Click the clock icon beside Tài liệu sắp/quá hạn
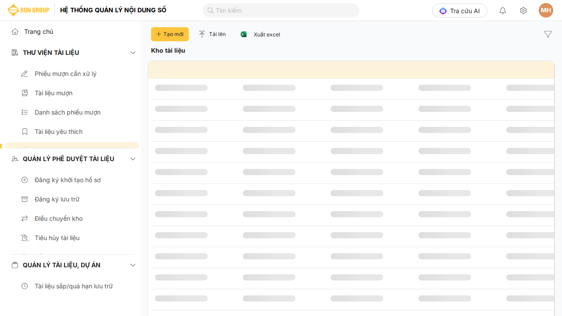The image size is (562, 316). (25, 286)
